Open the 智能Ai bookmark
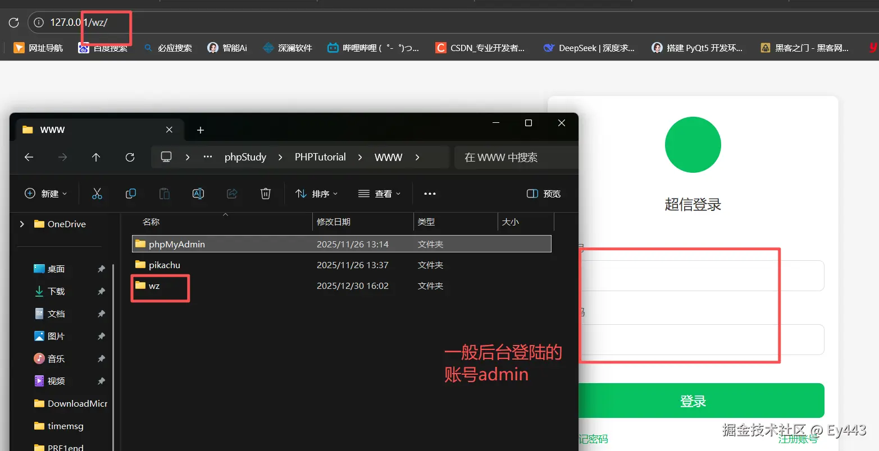 (x=227, y=48)
